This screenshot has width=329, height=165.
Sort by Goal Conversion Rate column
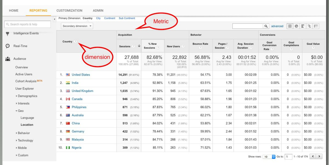270,46
